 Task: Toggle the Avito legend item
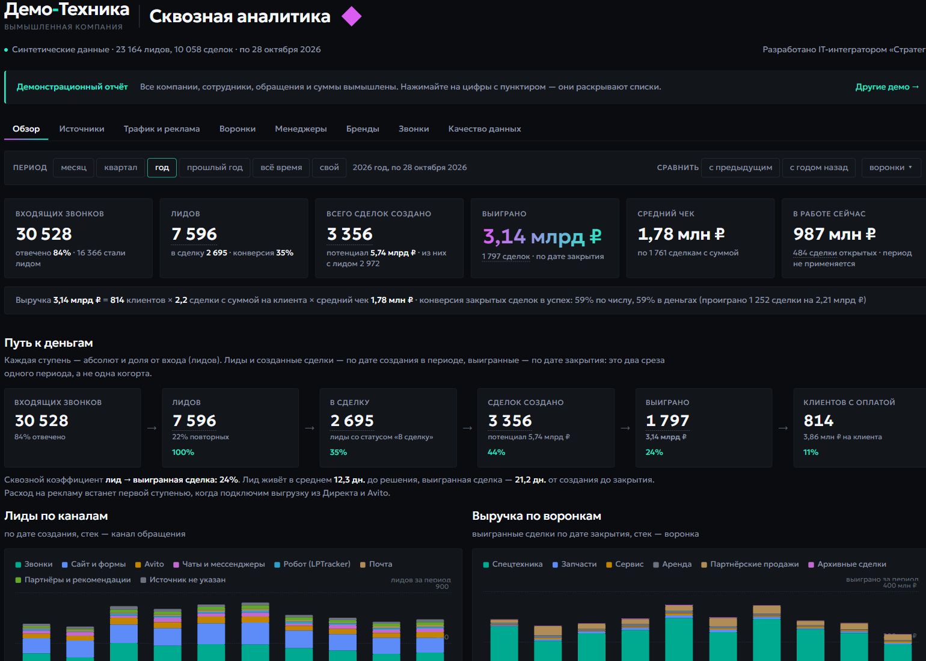[x=150, y=564]
